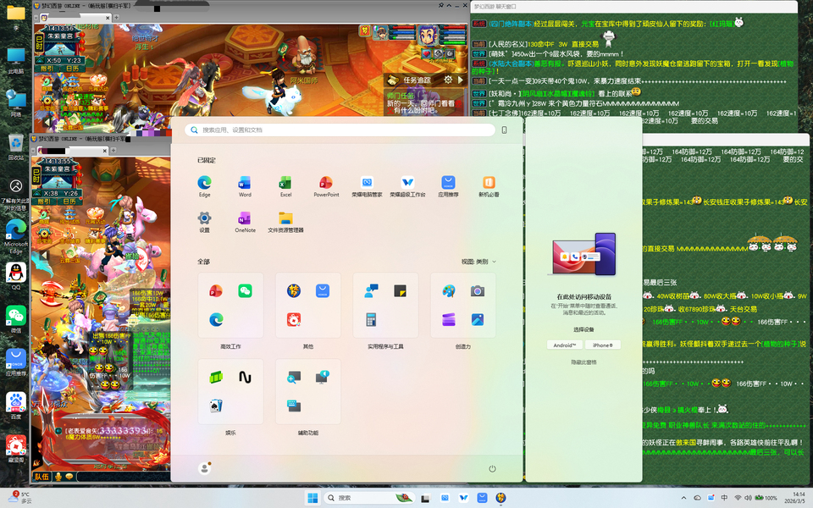Open the 娱乐 category label
The height and width of the screenshot is (508, 813).
click(x=230, y=433)
